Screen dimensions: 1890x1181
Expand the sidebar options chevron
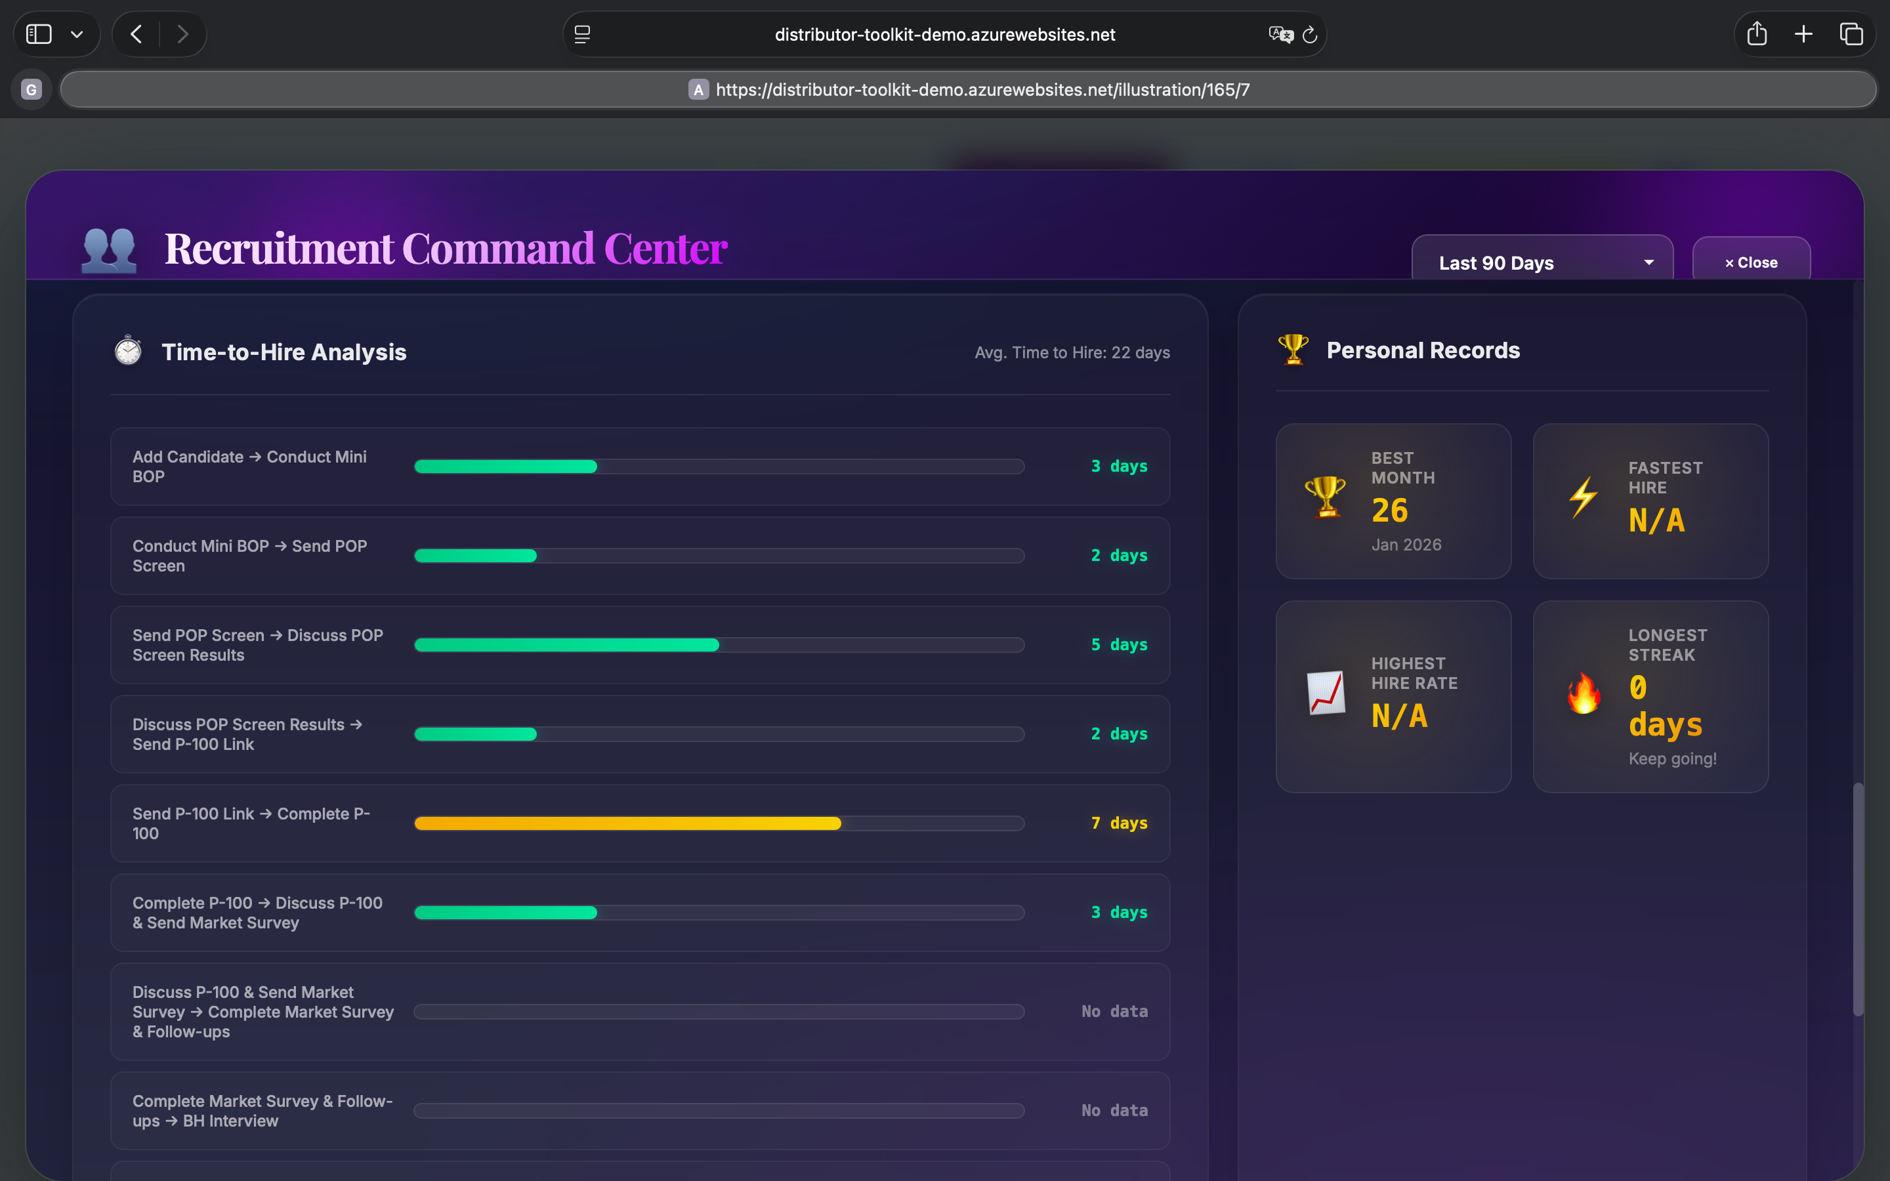pyautogui.click(x=77, y=33)
